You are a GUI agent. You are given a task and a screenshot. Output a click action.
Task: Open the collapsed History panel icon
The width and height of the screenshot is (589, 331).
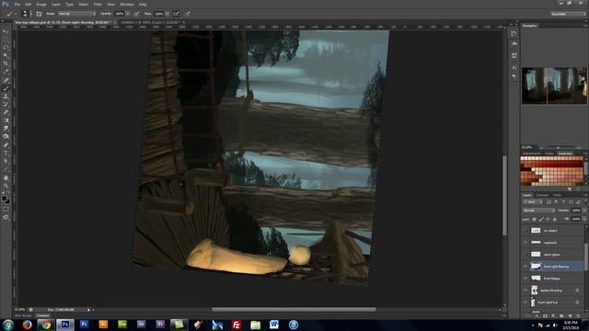514,33
